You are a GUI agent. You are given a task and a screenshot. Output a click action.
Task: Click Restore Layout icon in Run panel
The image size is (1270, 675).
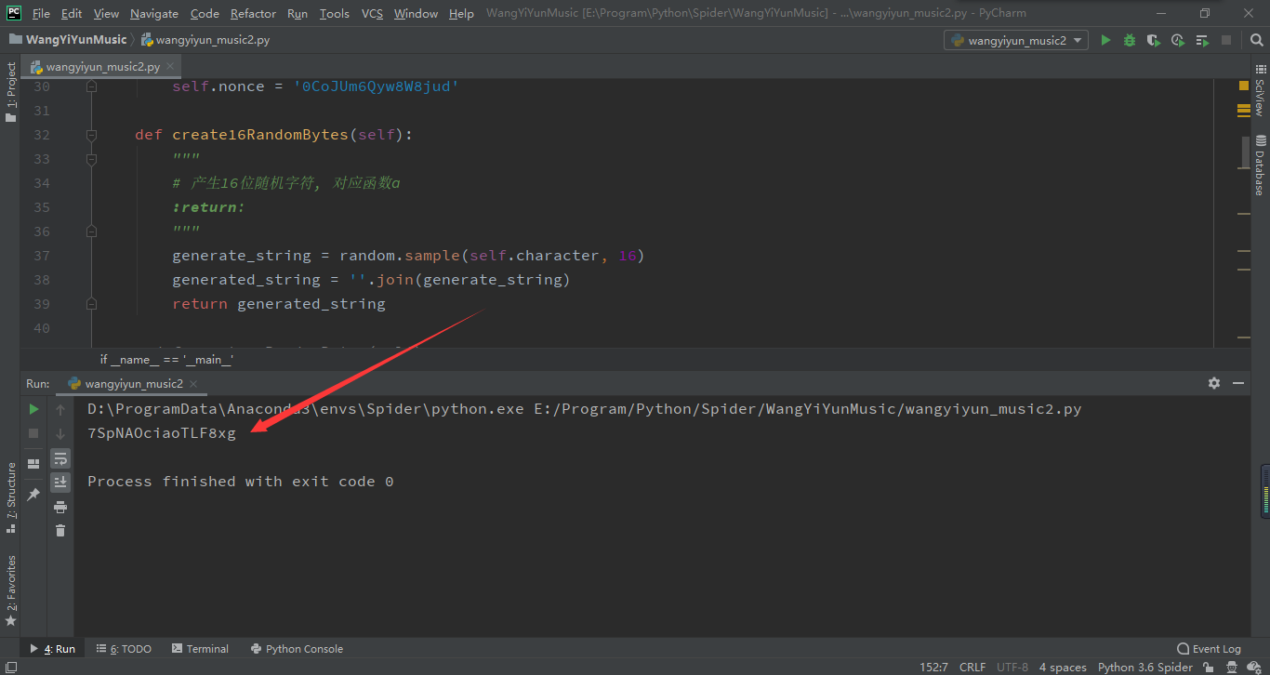pyautogui.click(x=33, y=463)
